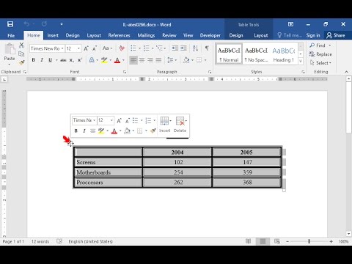The image size is (352, 264).
Task: Select the Heading 1 style thumbnail
Action: coord(284,54)
